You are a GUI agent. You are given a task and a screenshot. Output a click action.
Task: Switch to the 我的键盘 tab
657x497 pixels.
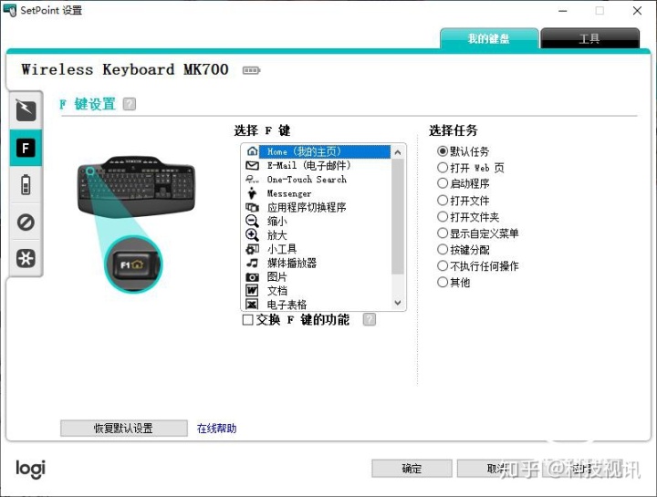(489, 38)
